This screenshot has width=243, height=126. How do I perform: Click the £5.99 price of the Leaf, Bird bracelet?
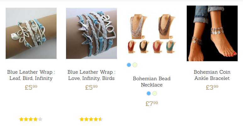[31, 87]
